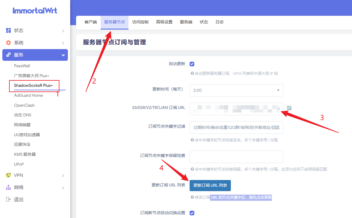Screen dimensions: 352x218
Task: Click the add subscription URL icon
Action: 289,108
